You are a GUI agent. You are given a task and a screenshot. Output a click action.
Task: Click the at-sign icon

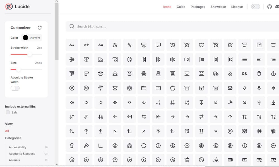click(x=230, y=131)
